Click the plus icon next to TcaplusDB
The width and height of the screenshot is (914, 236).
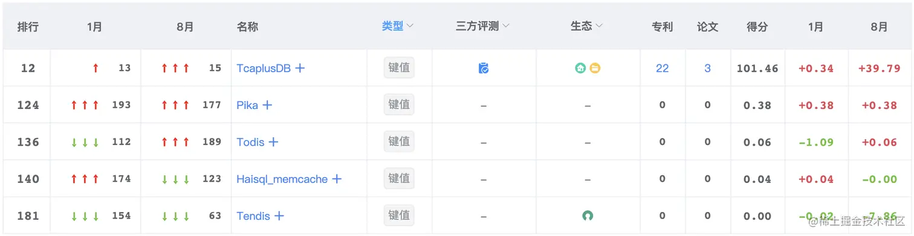pyautogui.click(x=300, y=68)
